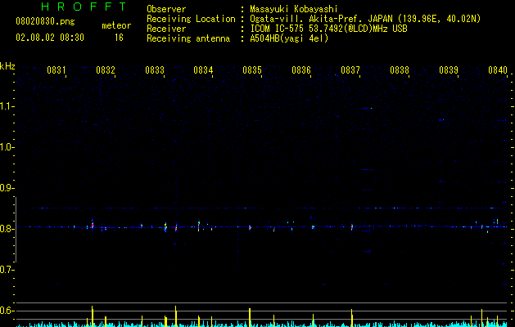
Task: Click observer name Masayuki Kobayashi
Action: [294, 9]
